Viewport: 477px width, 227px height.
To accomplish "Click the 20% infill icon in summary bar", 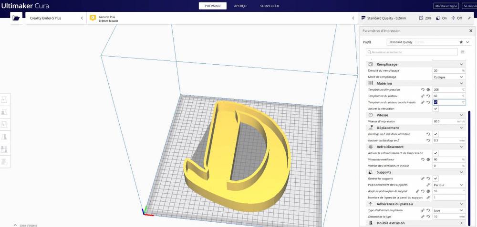I will [x=421, y=18].
